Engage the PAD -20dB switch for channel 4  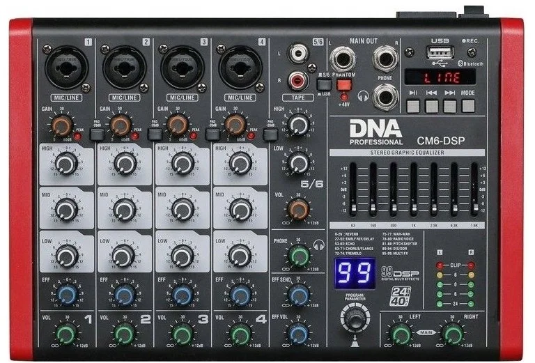[270, 134]
